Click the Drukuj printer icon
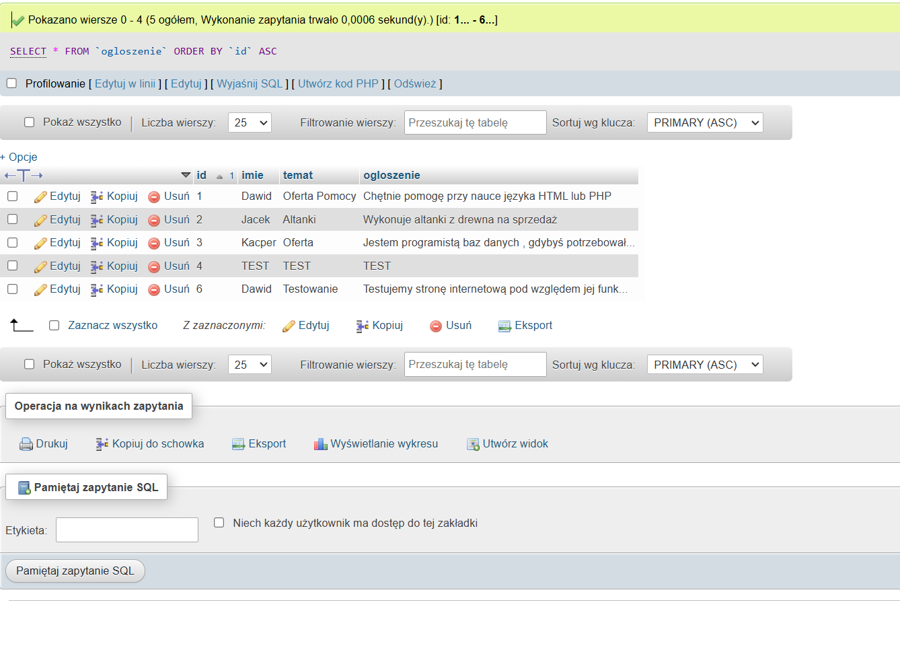This screenshot has width=900, height=654. 26,444
